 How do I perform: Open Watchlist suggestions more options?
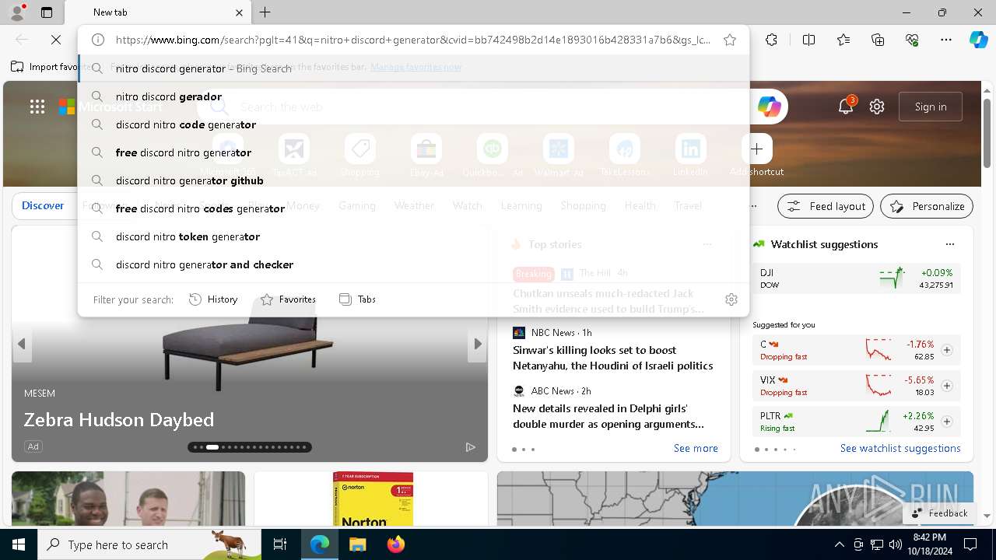pos(949,244)
